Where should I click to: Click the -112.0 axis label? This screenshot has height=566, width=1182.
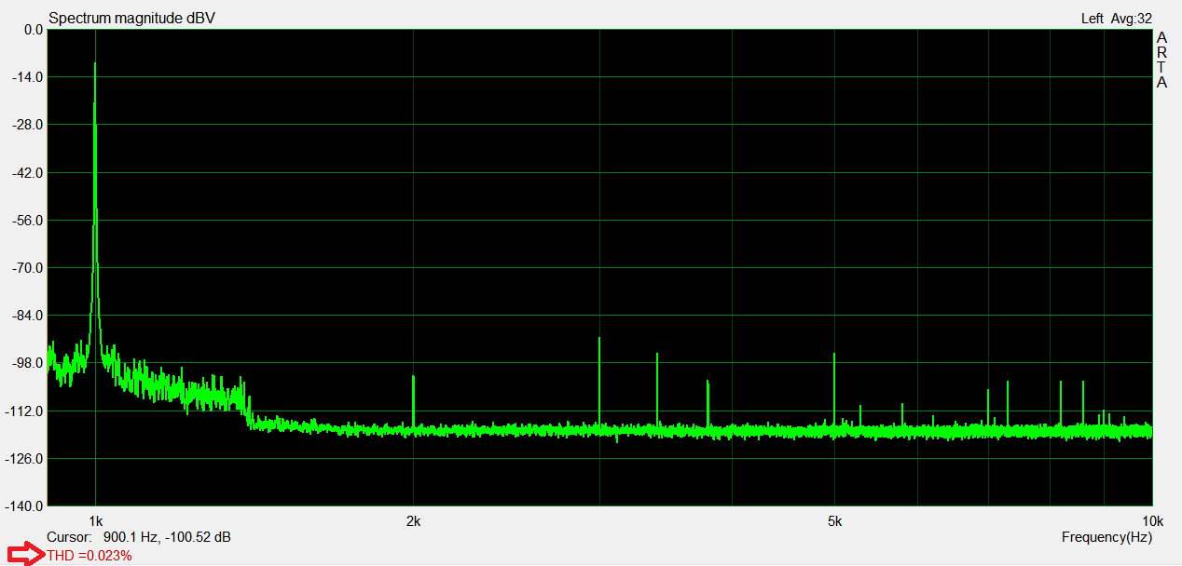click(26, 411)
